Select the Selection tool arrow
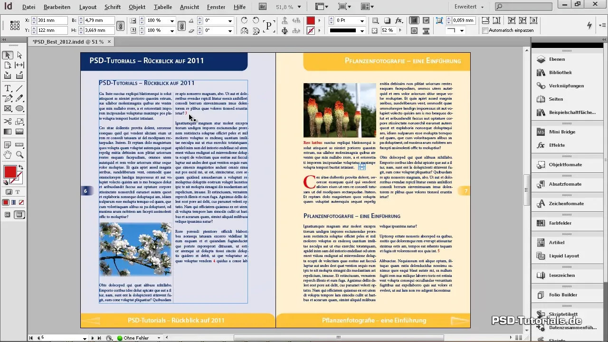The image size is (608, 342). tap(8, 55)
